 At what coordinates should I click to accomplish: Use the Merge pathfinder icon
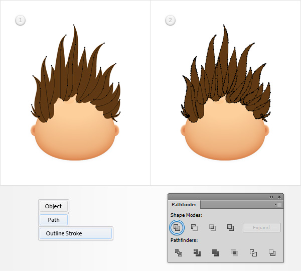pos(215,252)
